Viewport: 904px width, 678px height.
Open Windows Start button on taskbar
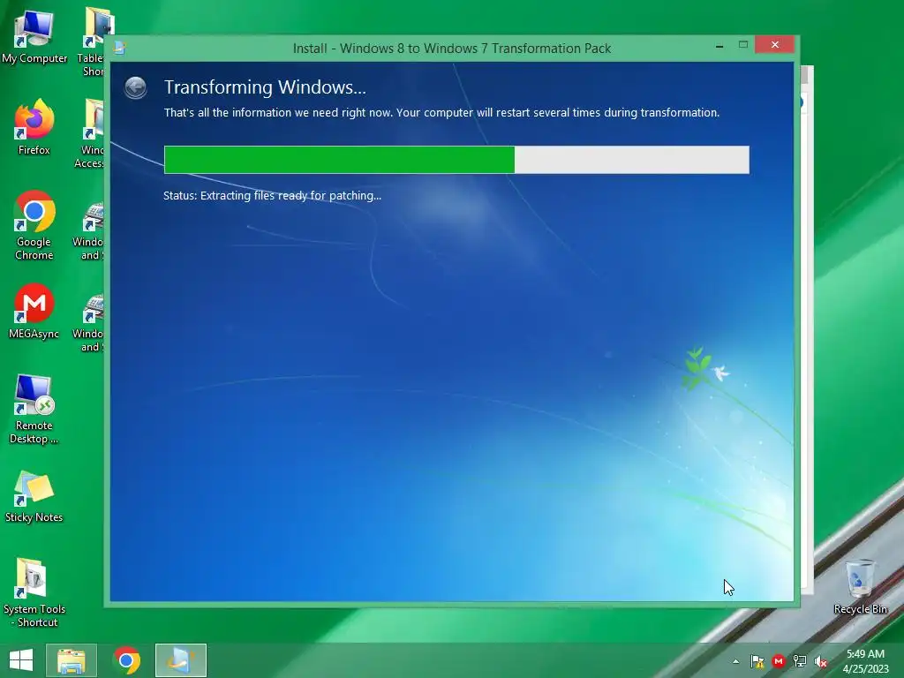[21, 660]
